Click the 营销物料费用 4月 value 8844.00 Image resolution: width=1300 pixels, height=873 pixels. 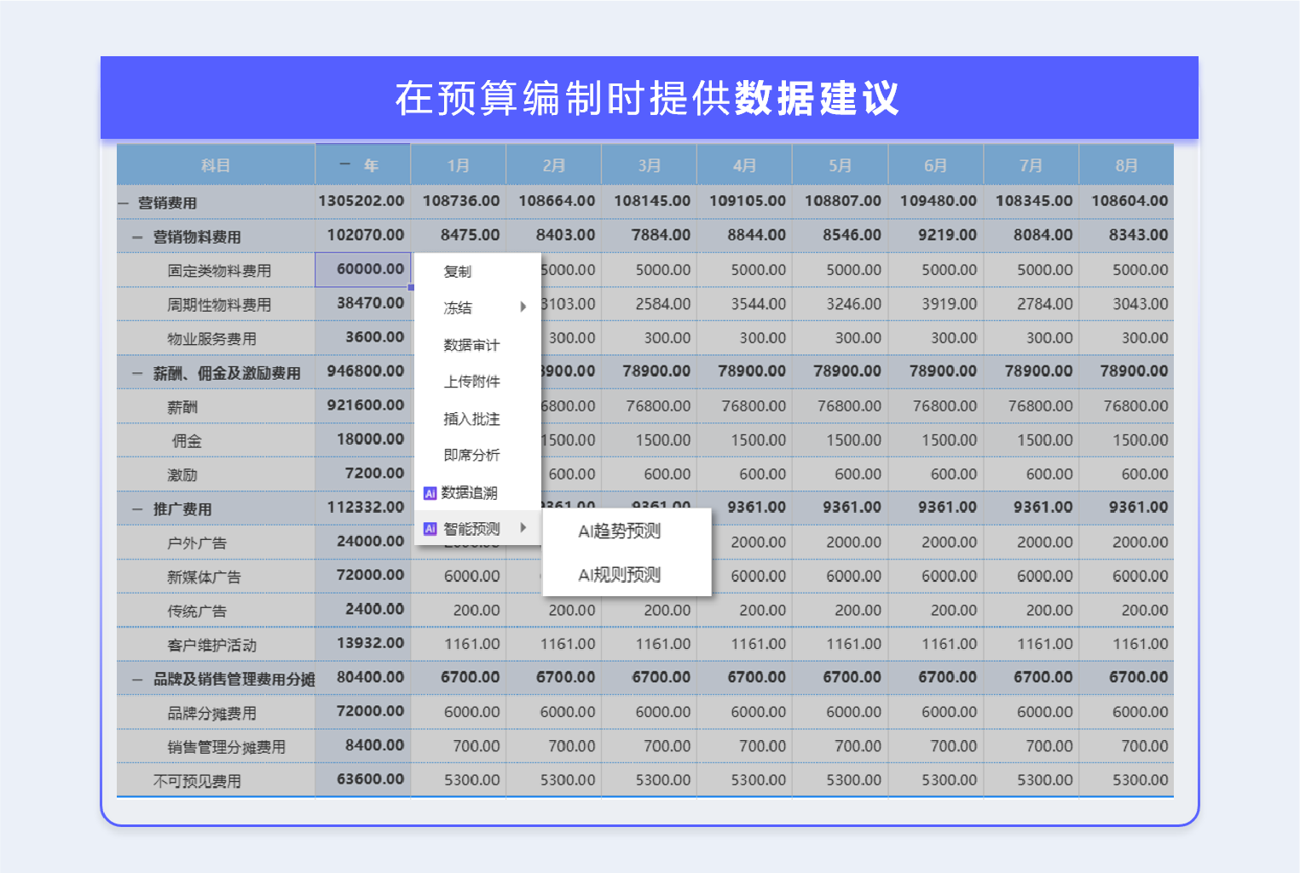[x=757, y=235]
